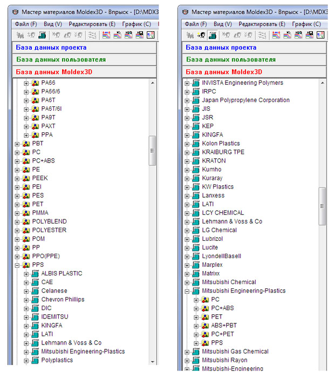This screenshot has width=335, height=378.
Task: Click the producer icon beside KRATON
Action: pos(196,161)
